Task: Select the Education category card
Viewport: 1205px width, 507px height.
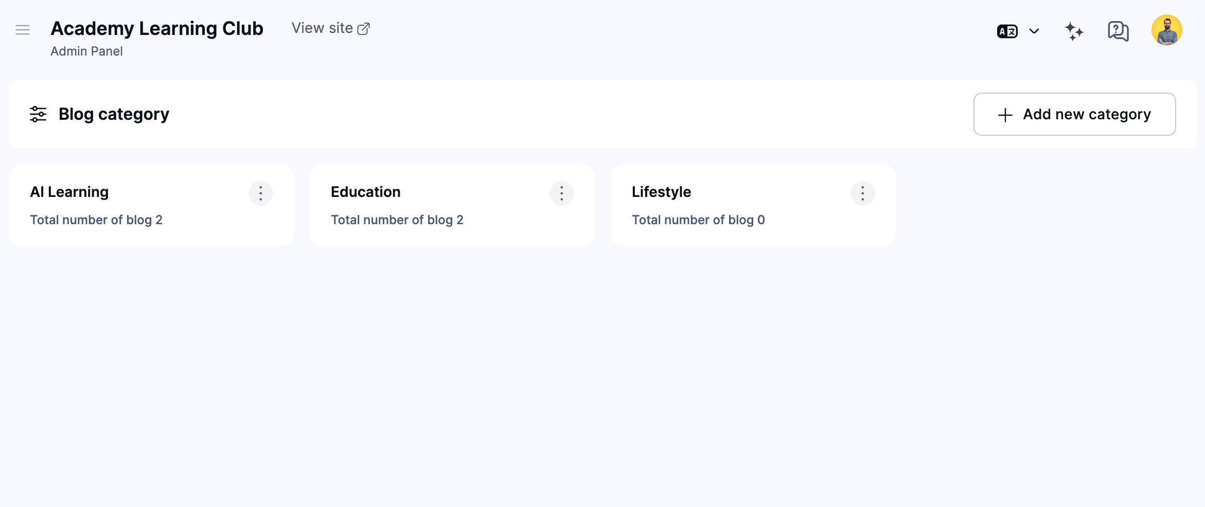Action: (453, 205)
